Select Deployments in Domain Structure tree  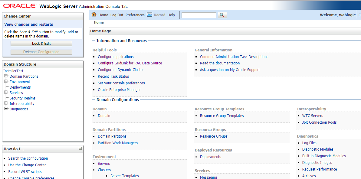(x=20, y=87)
